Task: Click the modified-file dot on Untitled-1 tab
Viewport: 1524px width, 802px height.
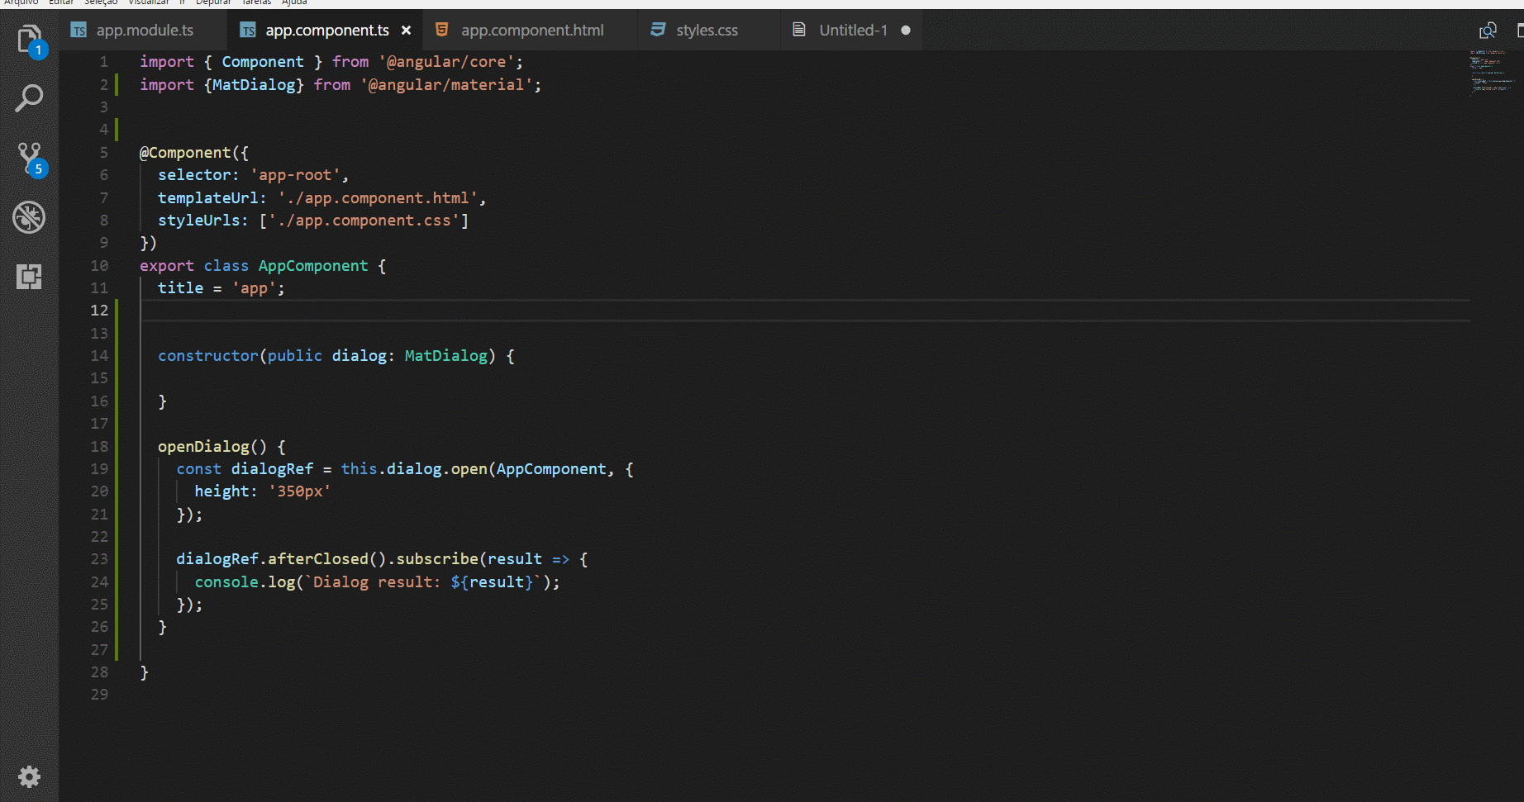Action: pos(906,30)
